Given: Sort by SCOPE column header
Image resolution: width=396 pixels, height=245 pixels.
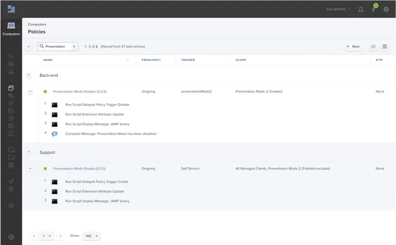Looking at the screenshot, I should pos(240,60).
